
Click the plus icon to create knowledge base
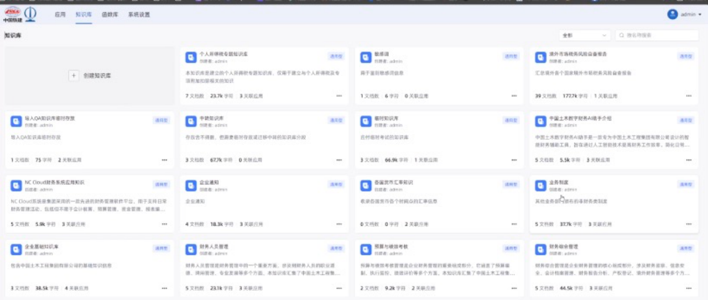click(x=74, y=76)
